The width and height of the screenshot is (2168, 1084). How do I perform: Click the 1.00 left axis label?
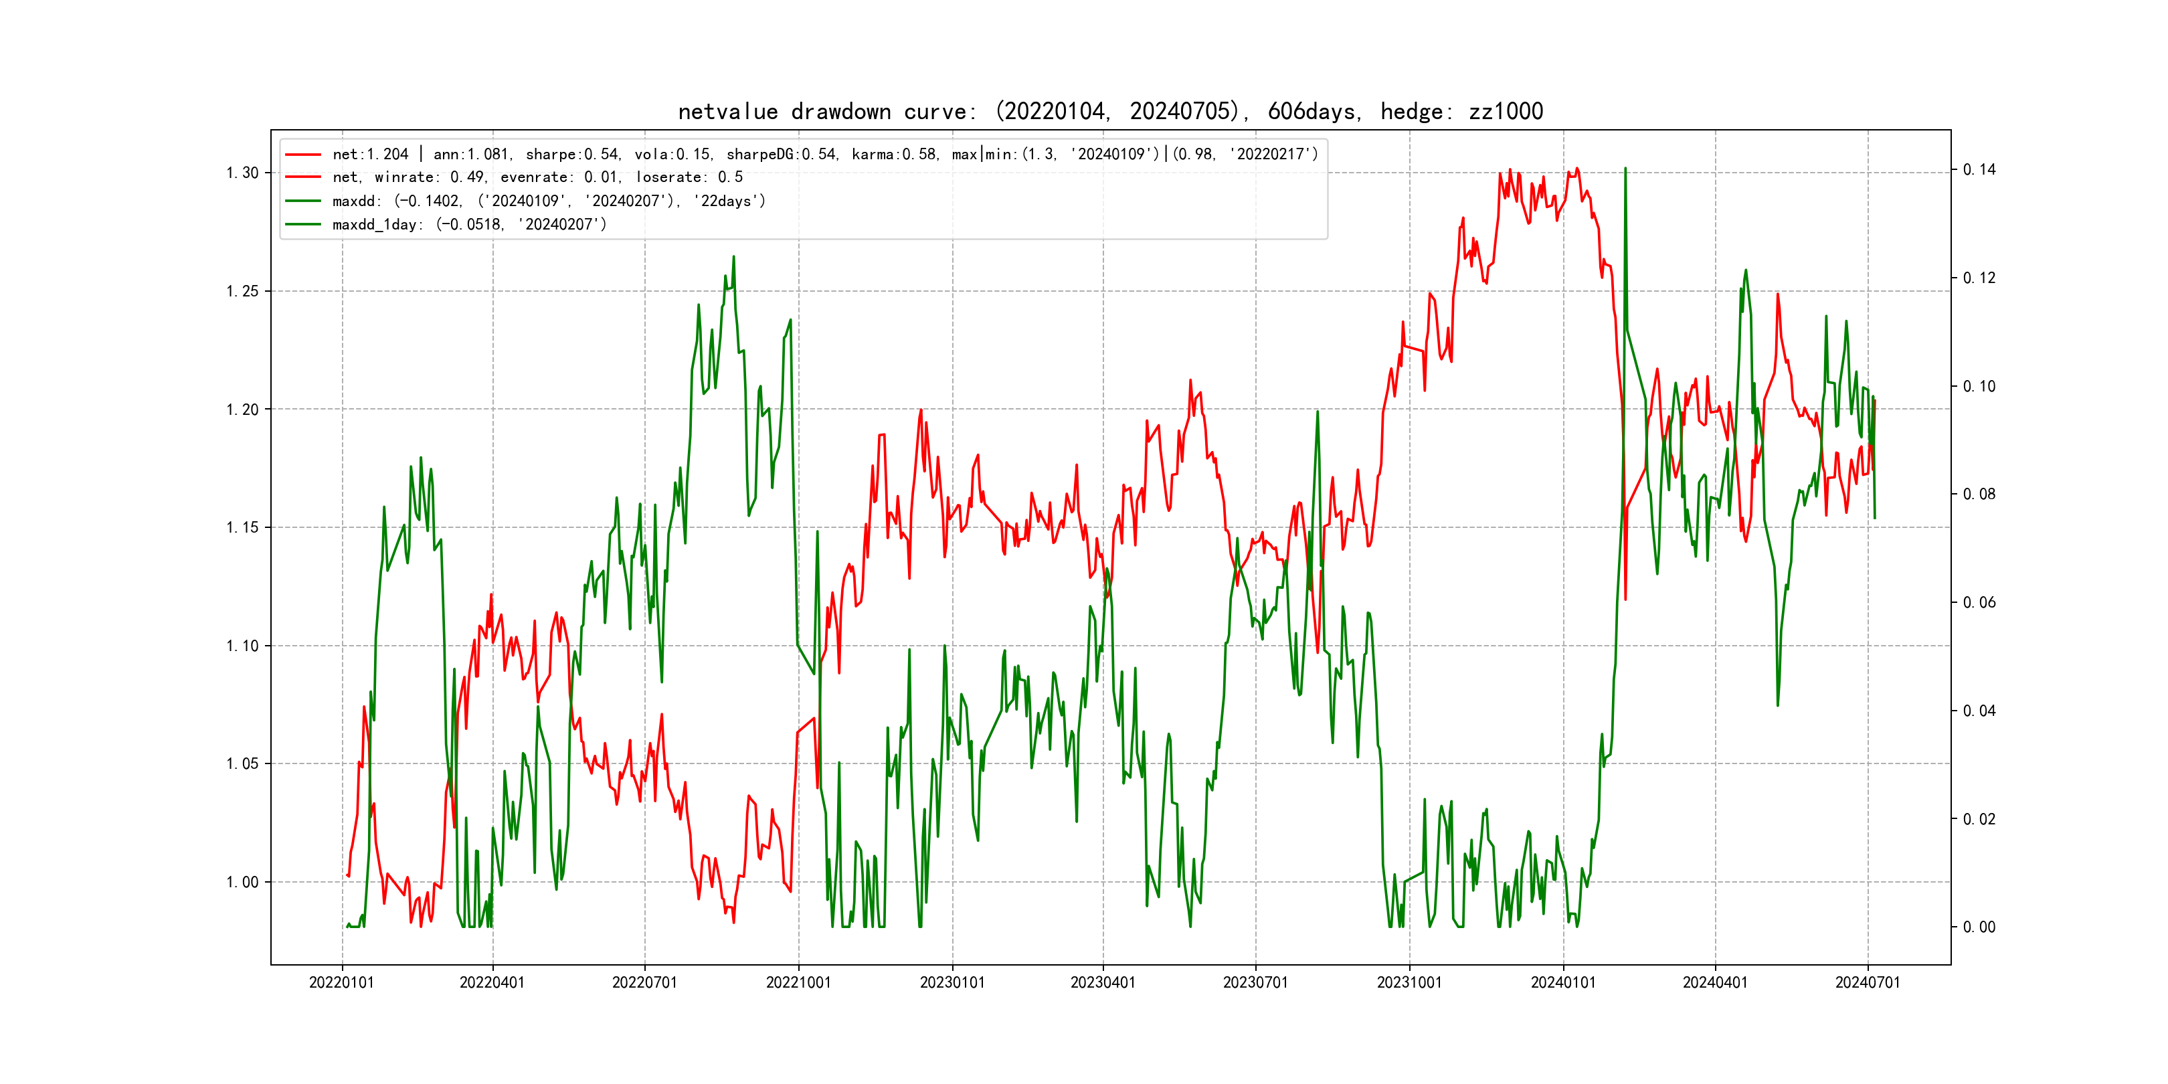pos(242,882)
